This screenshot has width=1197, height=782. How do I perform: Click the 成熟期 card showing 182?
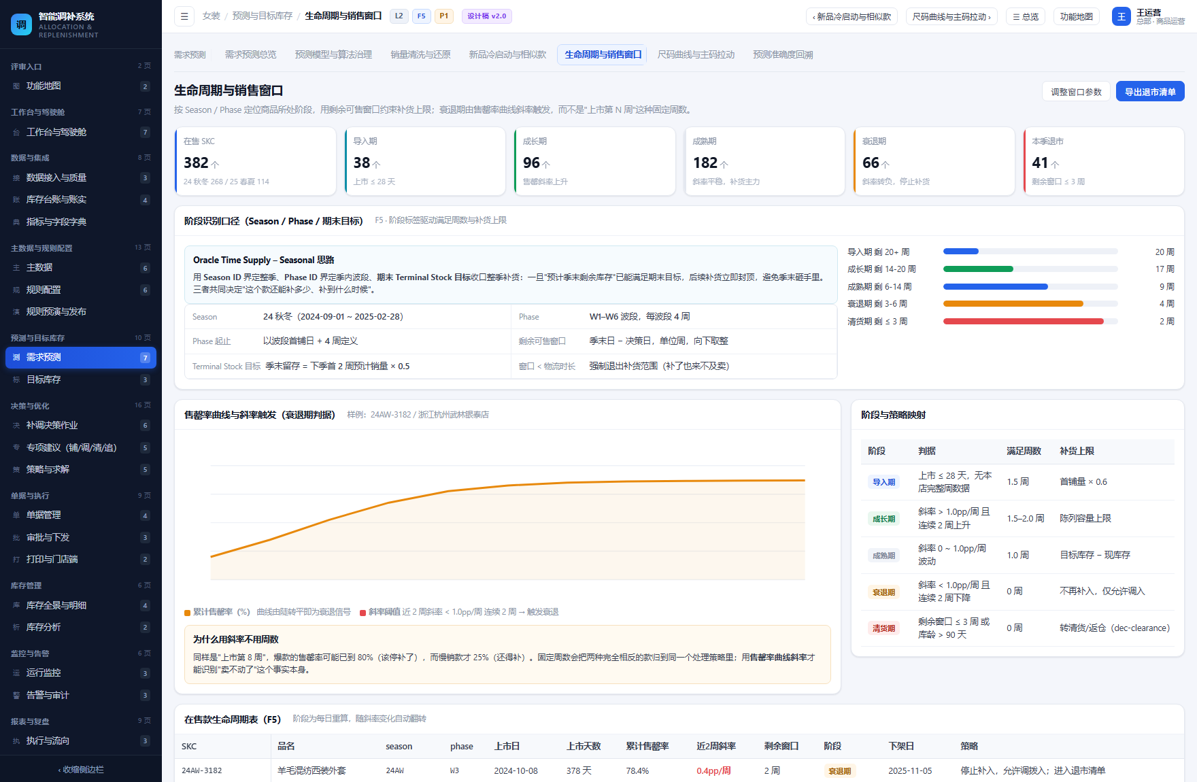click(764, 161)
